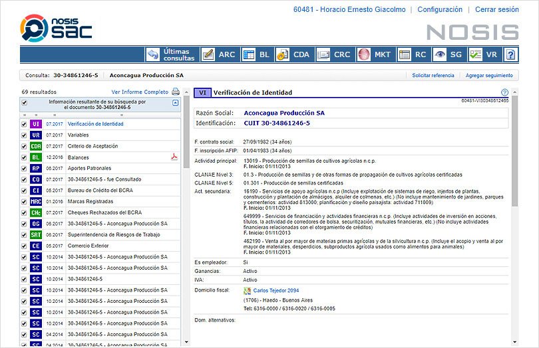Open the SG eye tracking icon

[440, 54]
